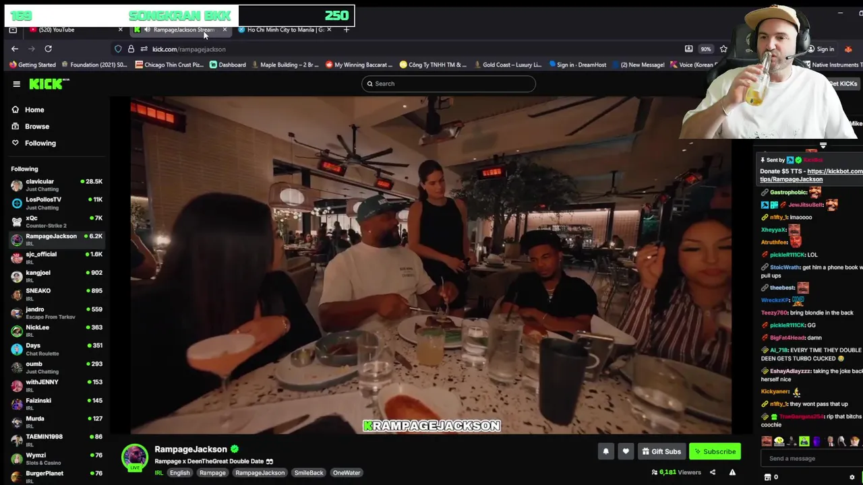Open the Kick hamburger menu
Viewport: 863px width, 485px height.
[x=16, y=84]
